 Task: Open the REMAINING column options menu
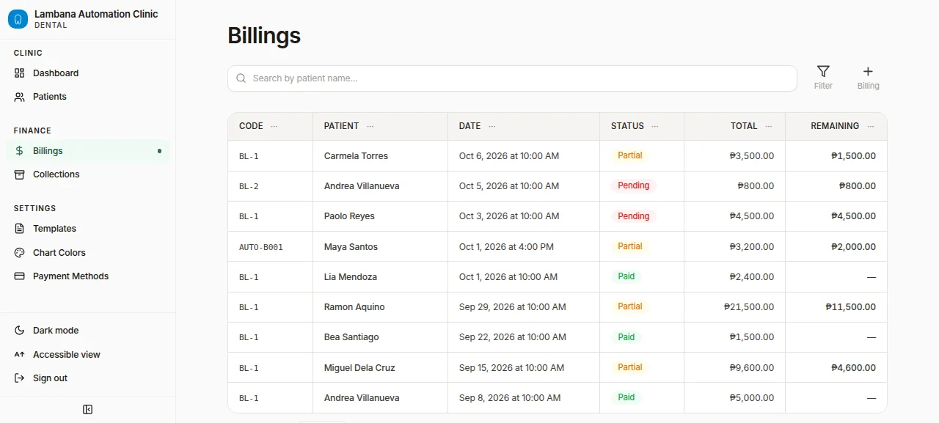(x=871, y=126)
